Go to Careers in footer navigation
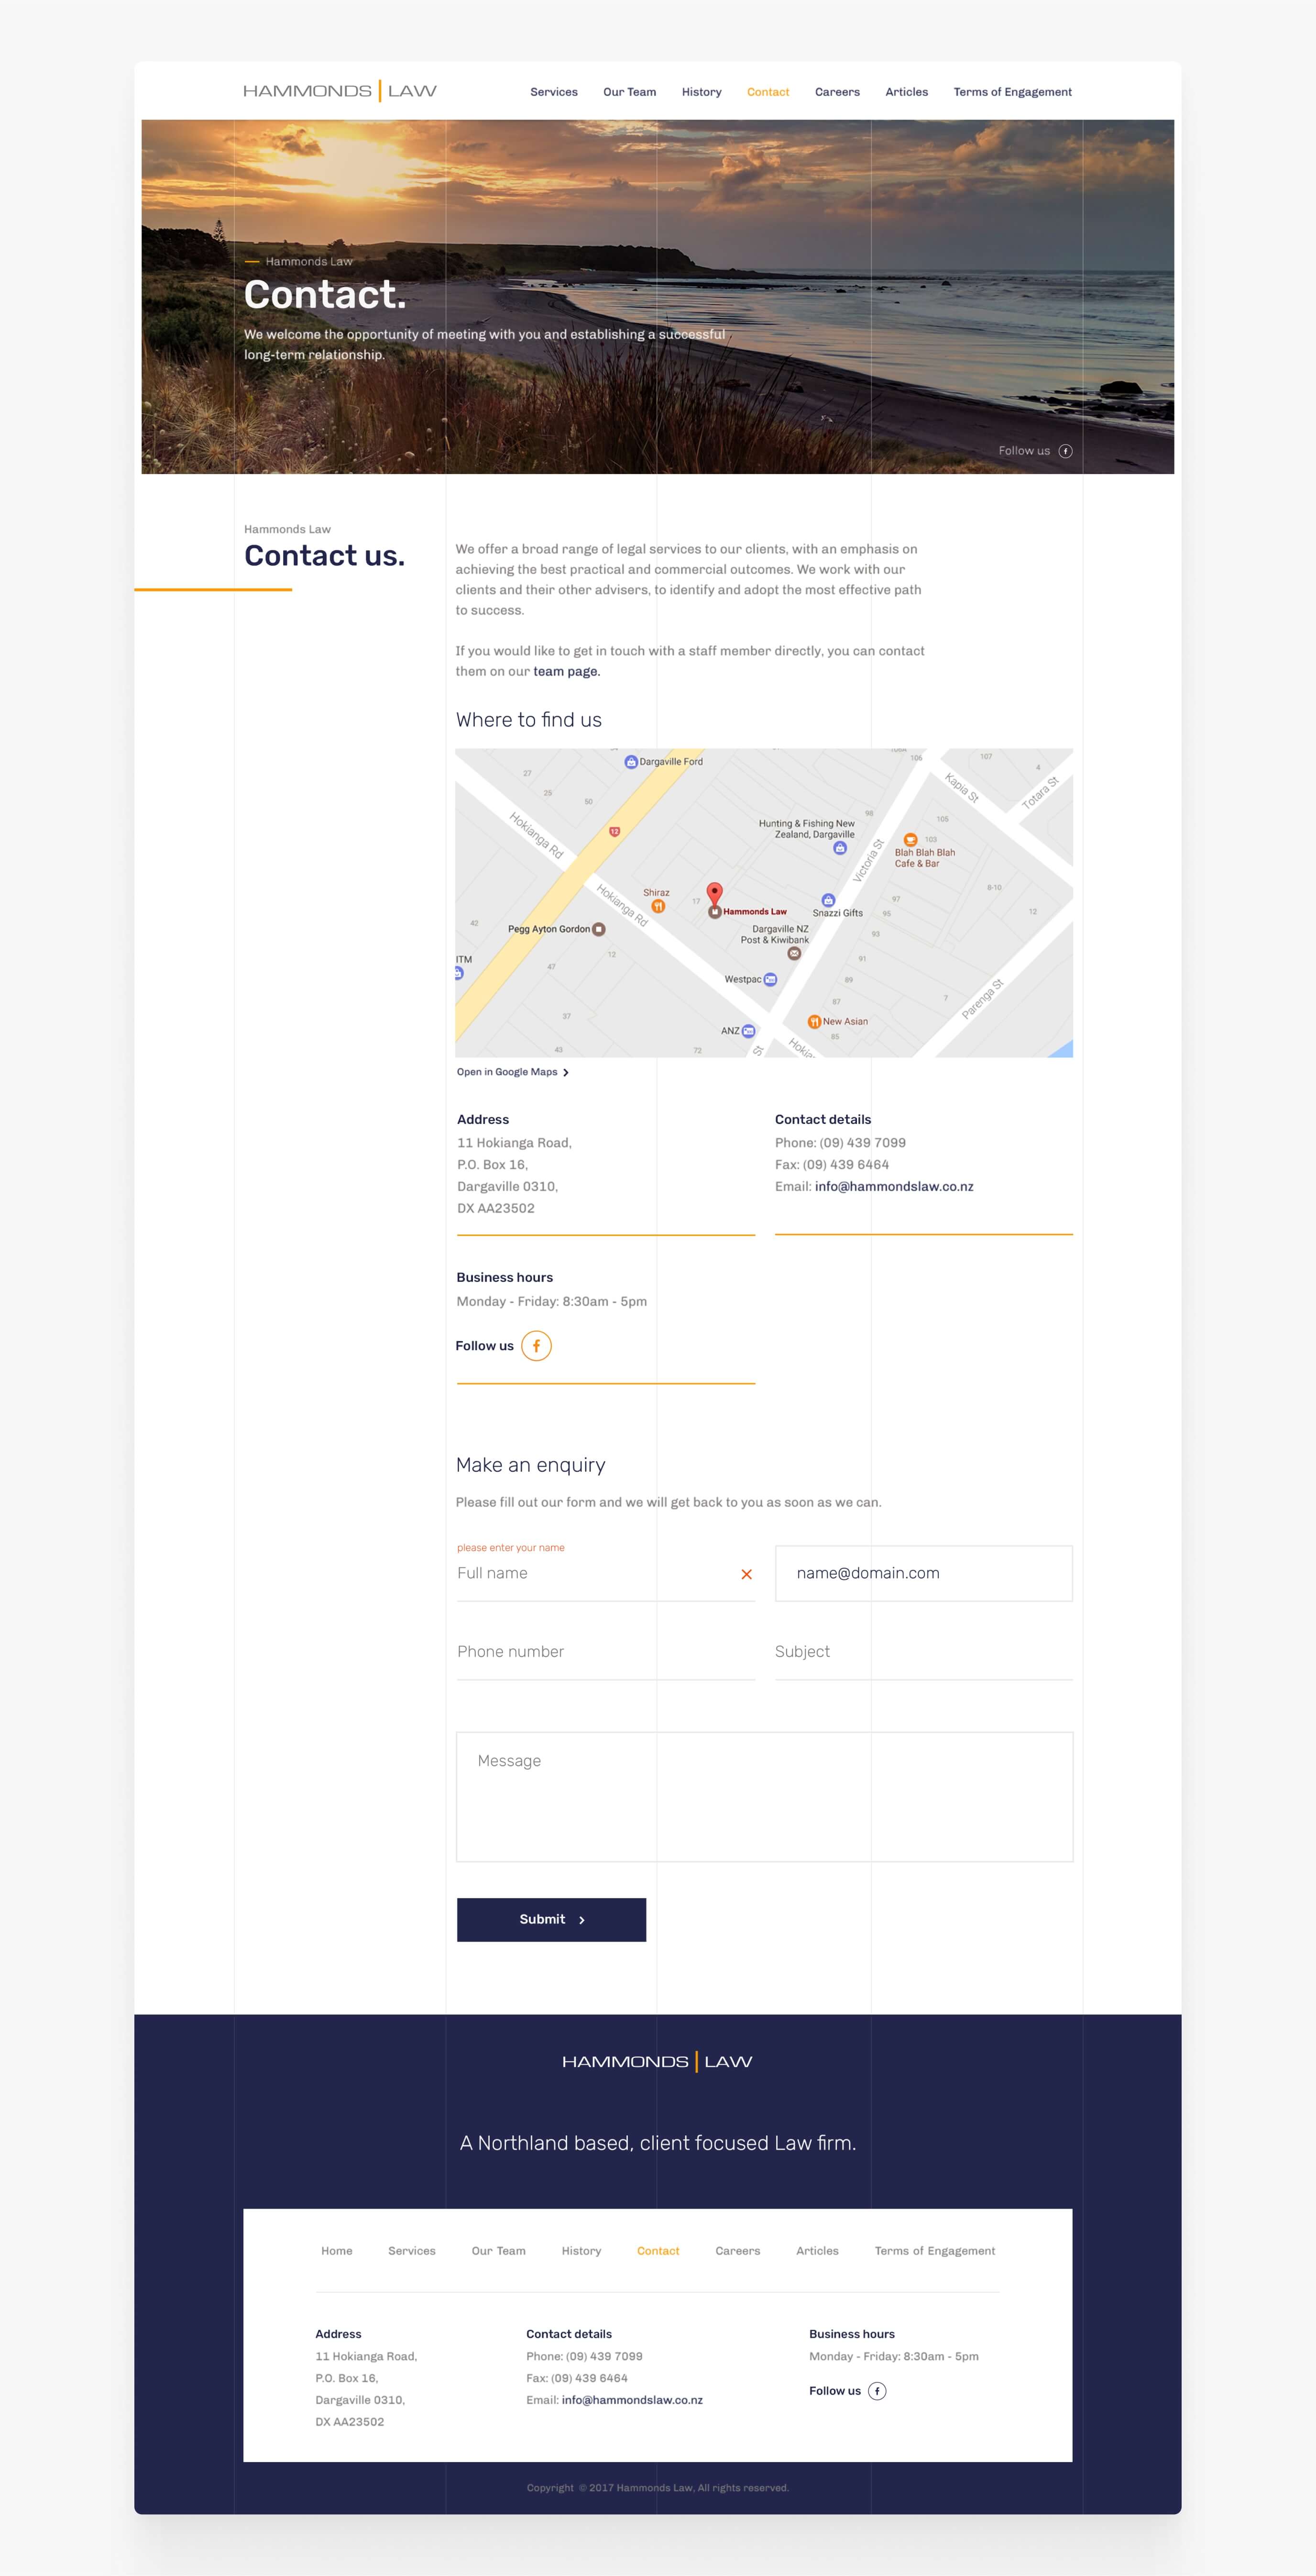1316x2576 pixels. 737,2251
